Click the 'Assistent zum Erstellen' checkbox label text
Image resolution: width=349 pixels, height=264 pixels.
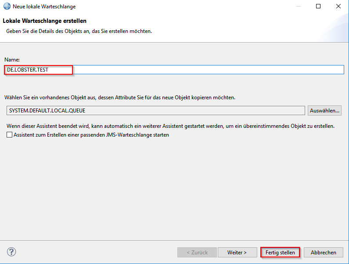coord(91,135)
